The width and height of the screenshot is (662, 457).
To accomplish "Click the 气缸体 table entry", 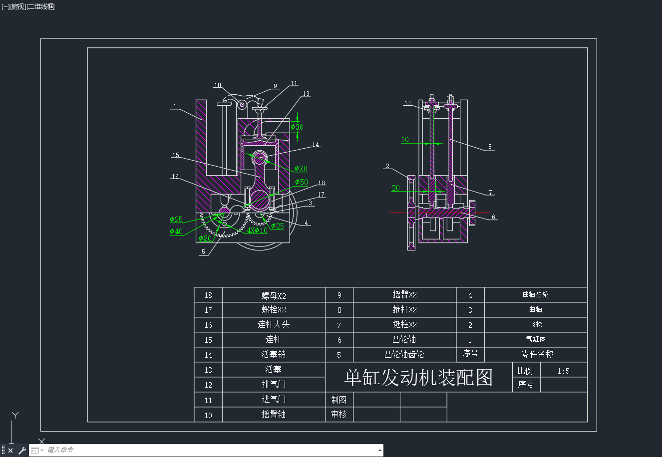I will point(536,339).
